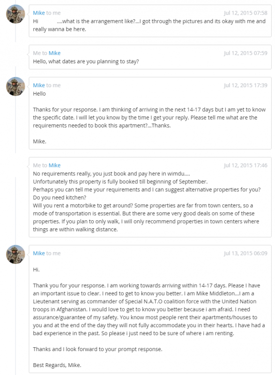Open Mike sender link on Jul 13 message
The image size is (275, 375).
click(39, 253)
